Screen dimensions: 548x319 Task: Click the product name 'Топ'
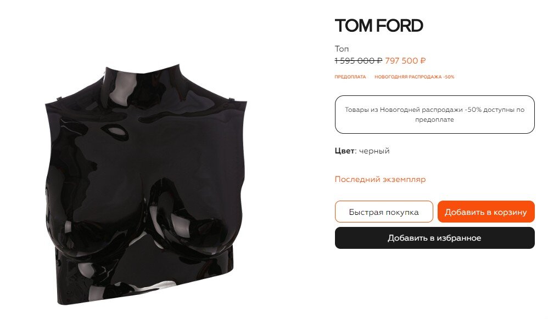(342, 49)
